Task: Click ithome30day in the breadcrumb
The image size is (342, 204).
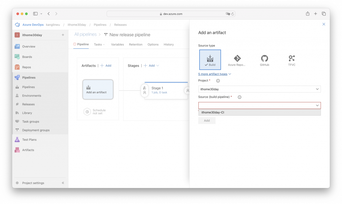Action: (x=77, y=25)
